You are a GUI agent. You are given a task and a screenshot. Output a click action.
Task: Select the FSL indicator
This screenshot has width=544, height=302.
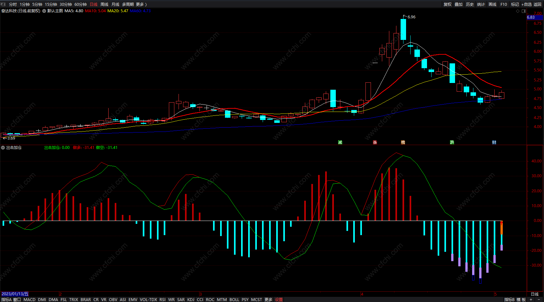pyautogui.click(x=64, y=299)
